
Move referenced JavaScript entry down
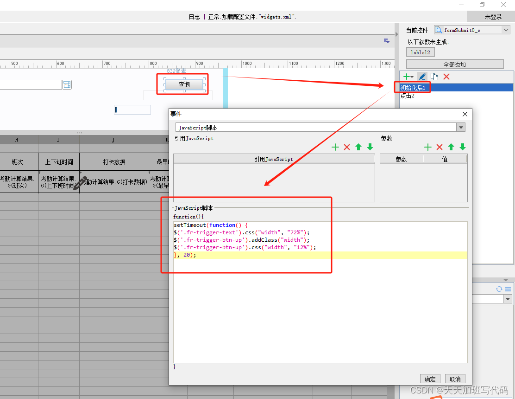pyautogui.click(x=370, y=147)
